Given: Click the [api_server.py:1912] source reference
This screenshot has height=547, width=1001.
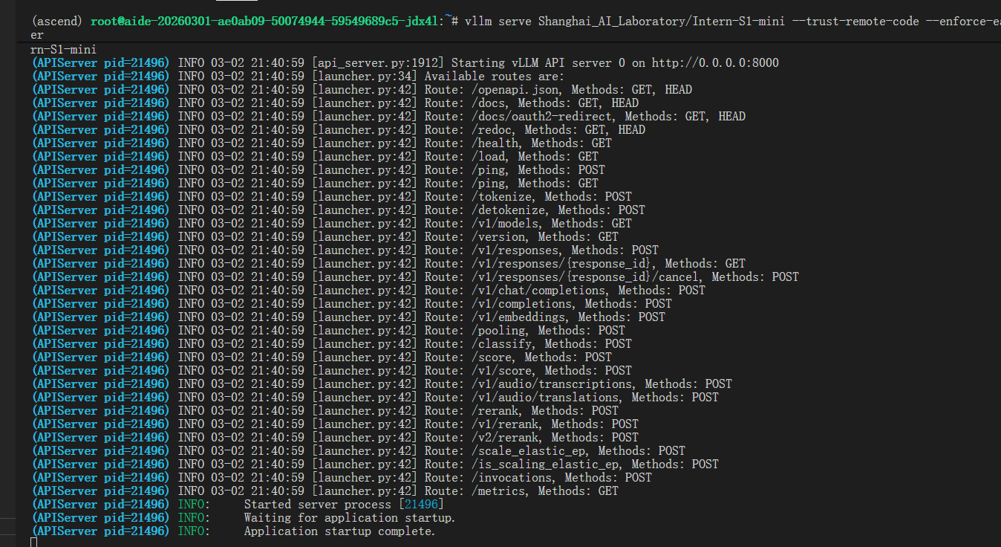Looking at the screenshot, I should pyautogui.click(x=379, y=62).
